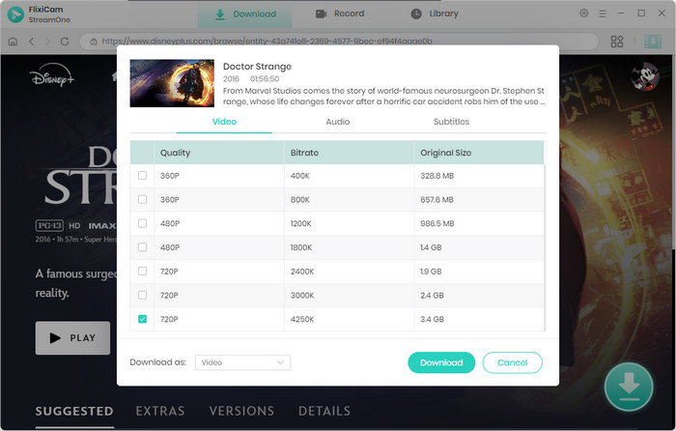Select the Audio tab in dialog
676x431 pixels.
click(338, 122)
